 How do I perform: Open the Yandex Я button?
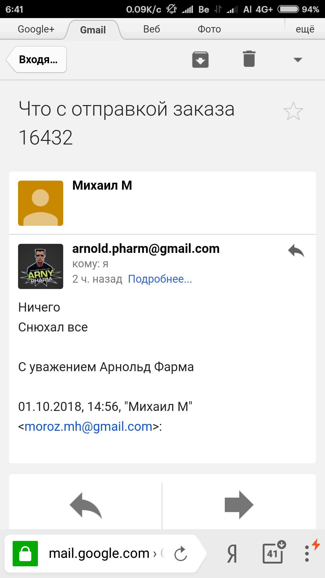tap(232, 553)
